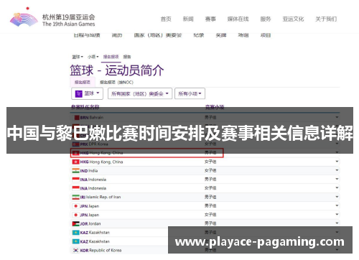
Task: Click the 报告 breadcrumb tab
Action: [127, 57]
